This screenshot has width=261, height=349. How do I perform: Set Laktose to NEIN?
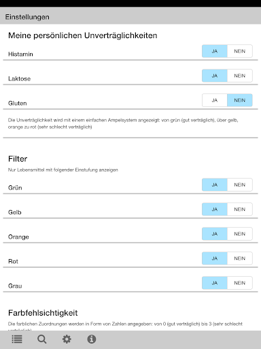coord(240,76)
